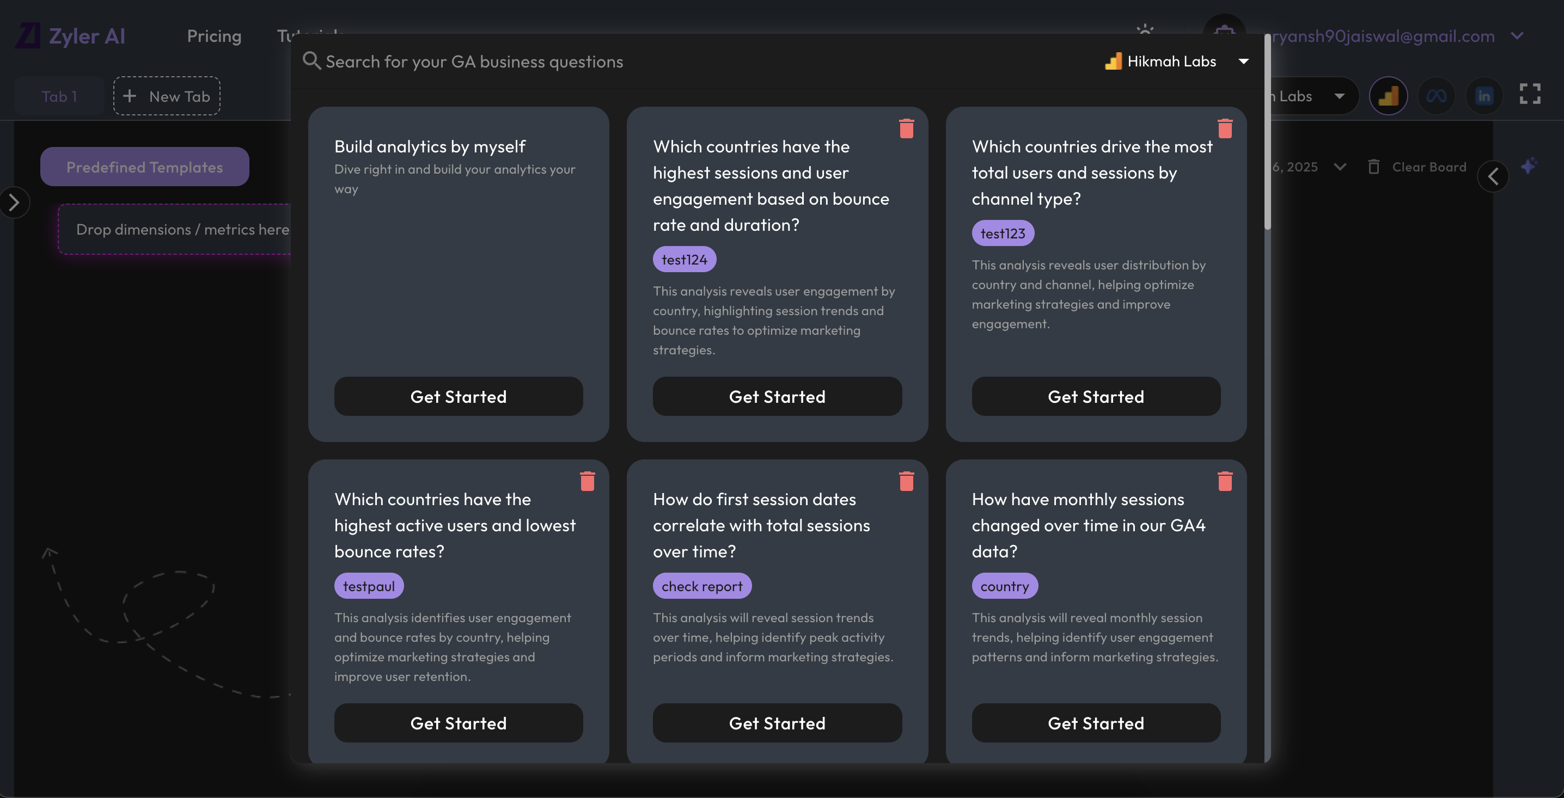
Task: Switch to Tab 1
Action: coord(58,95)
